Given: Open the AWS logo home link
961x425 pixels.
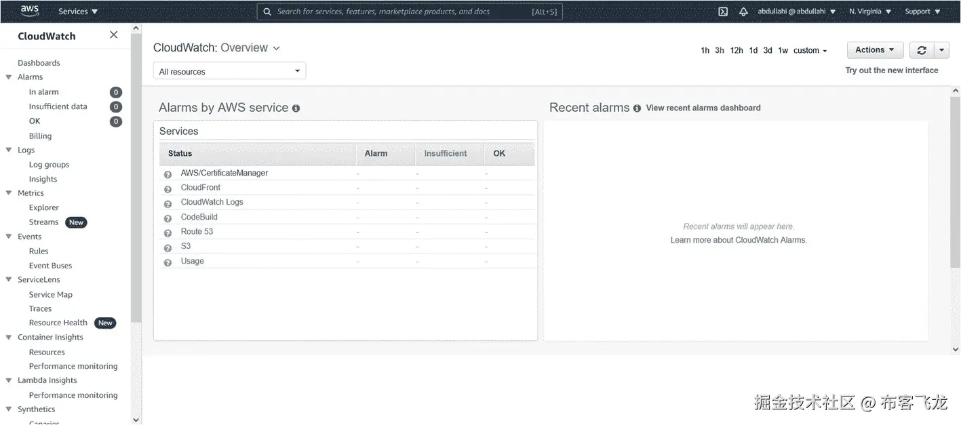Looking at the screenshot, I should click(30, 11).
